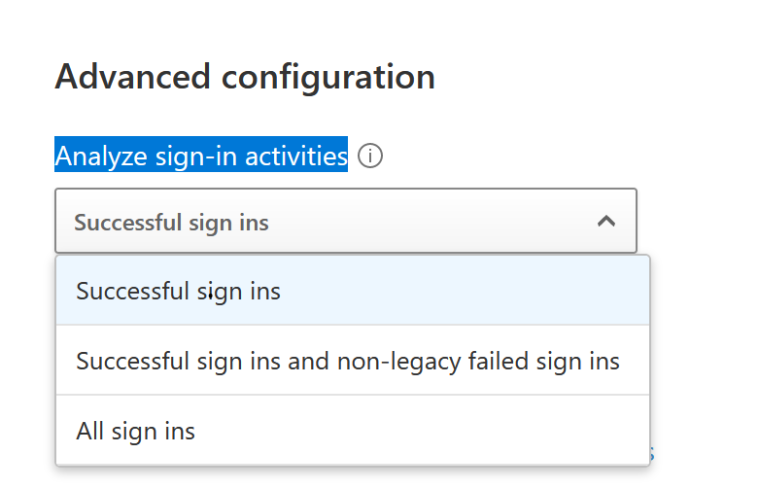This screenshot has width=759, height=489.
Task: Set analysis to all sign ins
Action: click(x=353, y=431)
